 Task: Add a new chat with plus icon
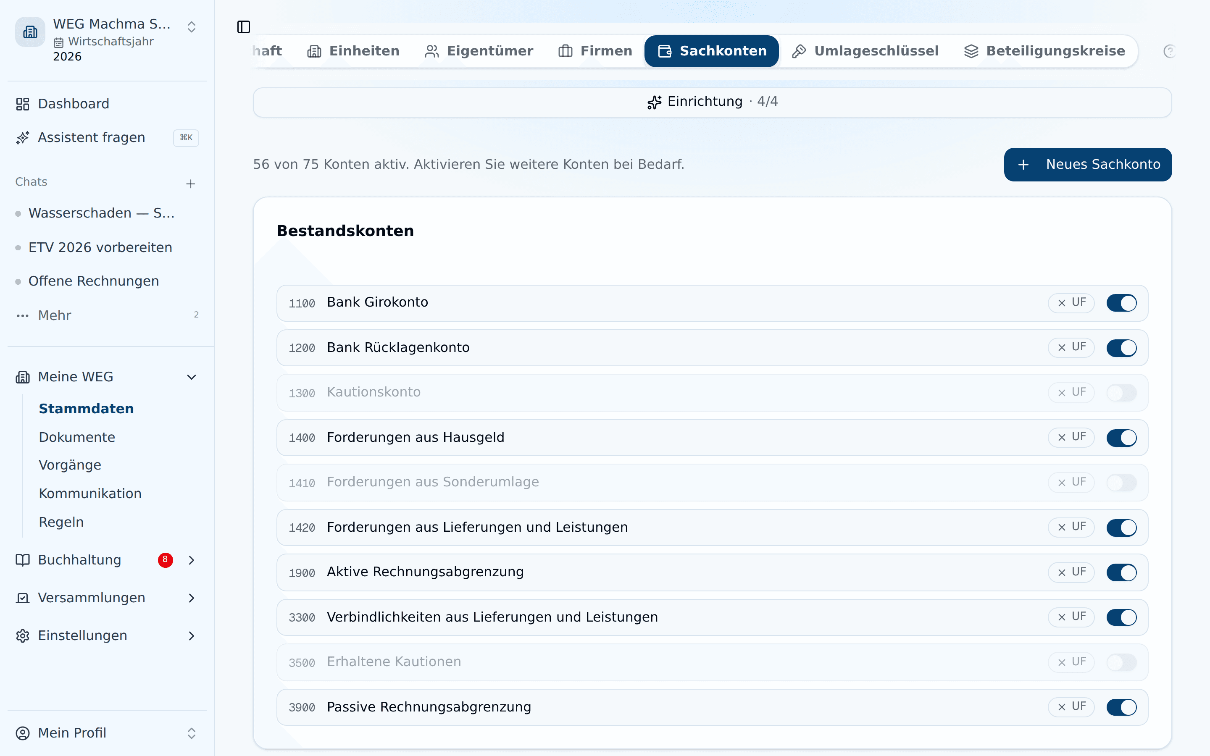point(190,184)
